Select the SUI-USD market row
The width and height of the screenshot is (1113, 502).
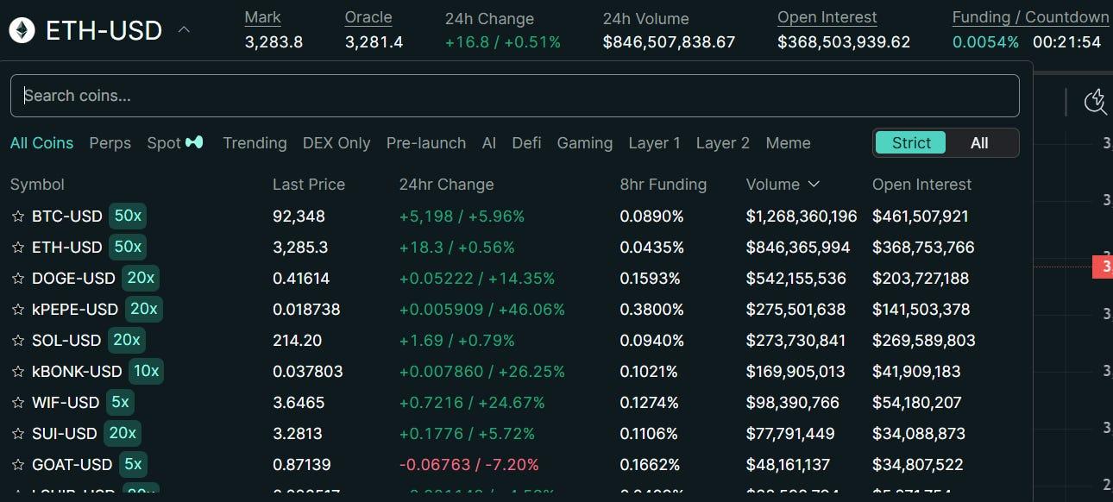click(516, 434)
